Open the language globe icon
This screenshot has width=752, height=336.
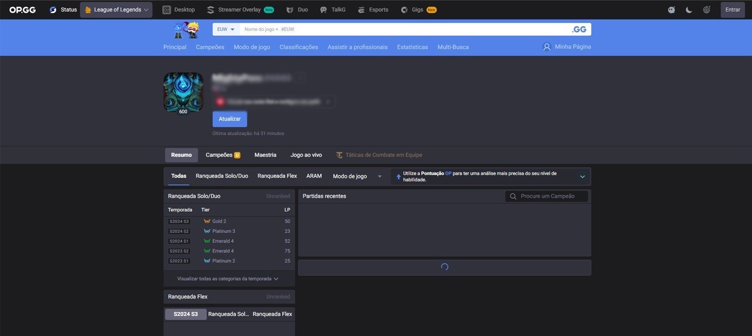[706, 10]
